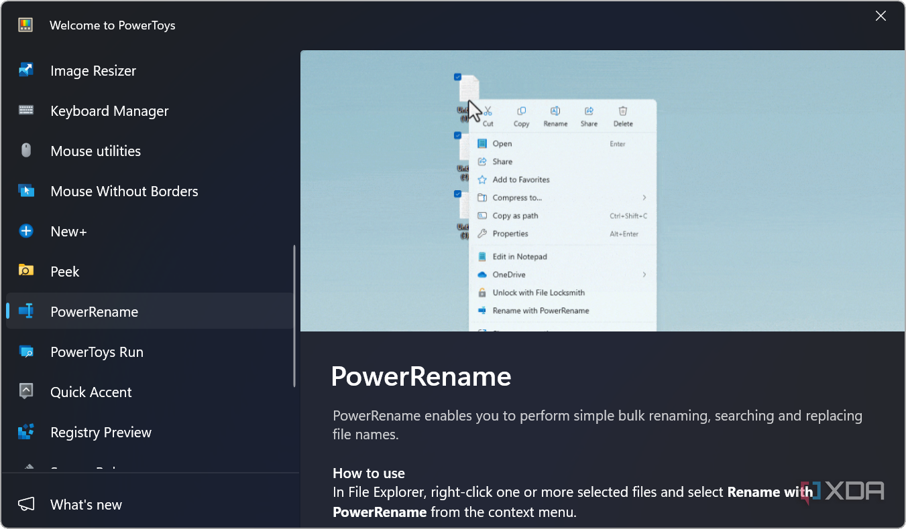Open the Image Resizer page
906x529 pixels.
click(x=150, y=70)
